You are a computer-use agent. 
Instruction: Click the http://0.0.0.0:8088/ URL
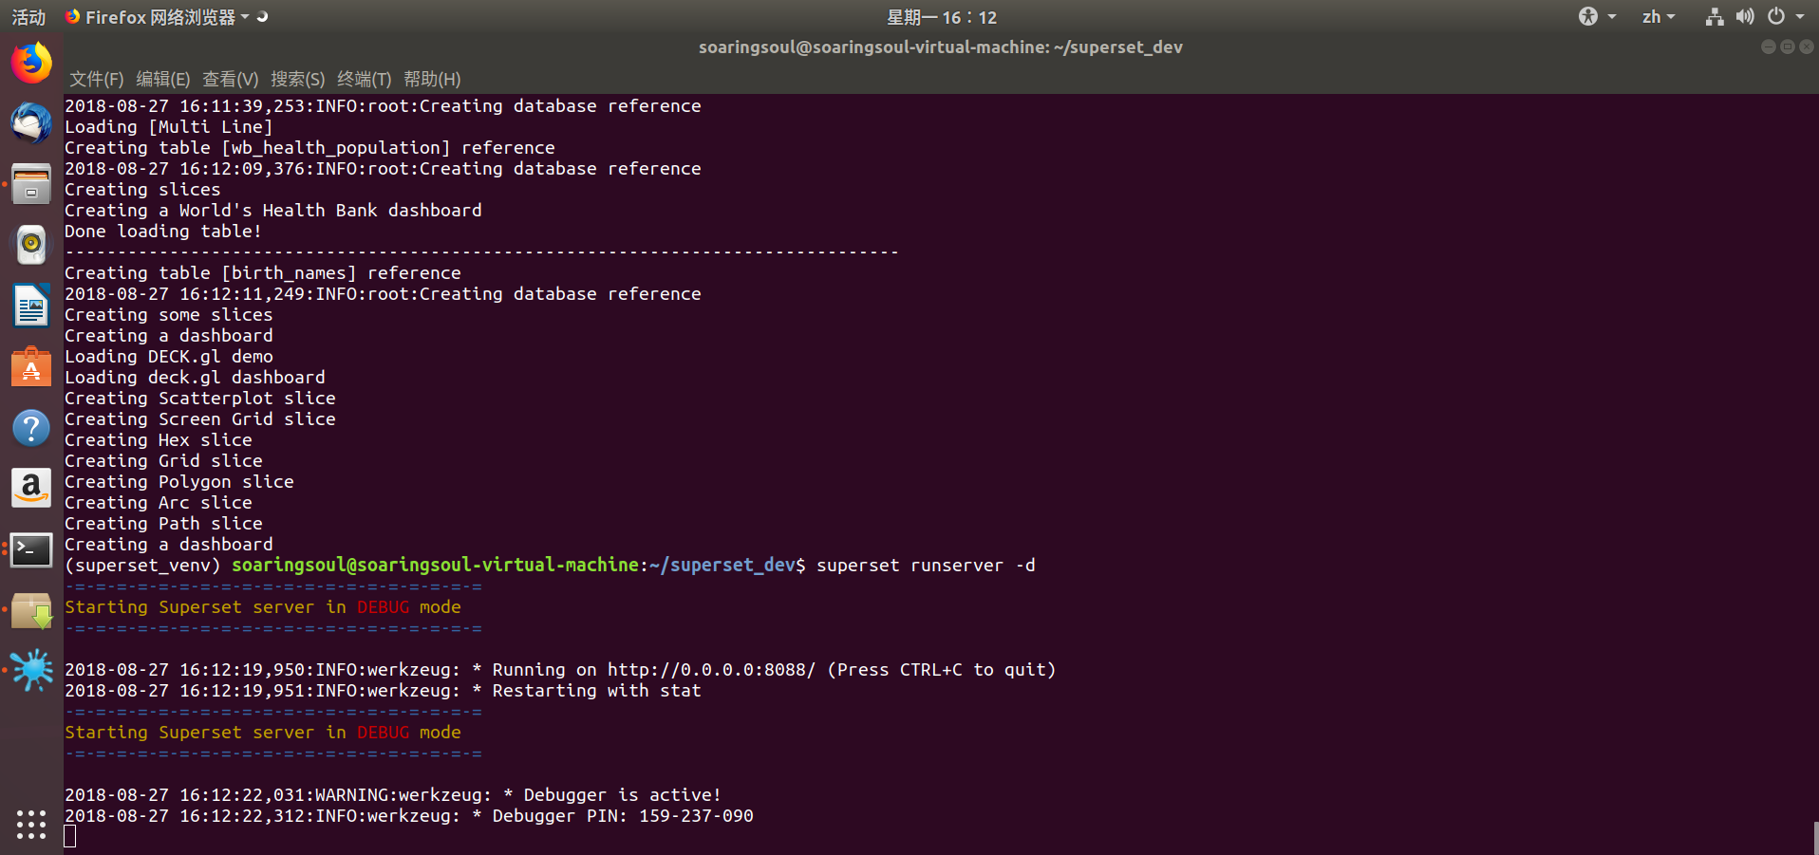[711, 670]
